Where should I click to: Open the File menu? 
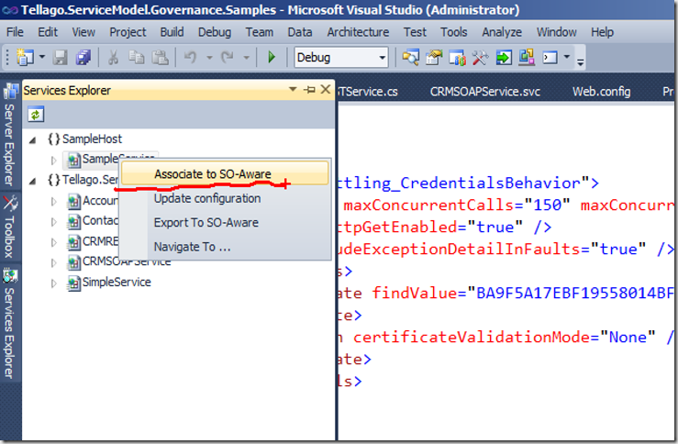point(15,32)
